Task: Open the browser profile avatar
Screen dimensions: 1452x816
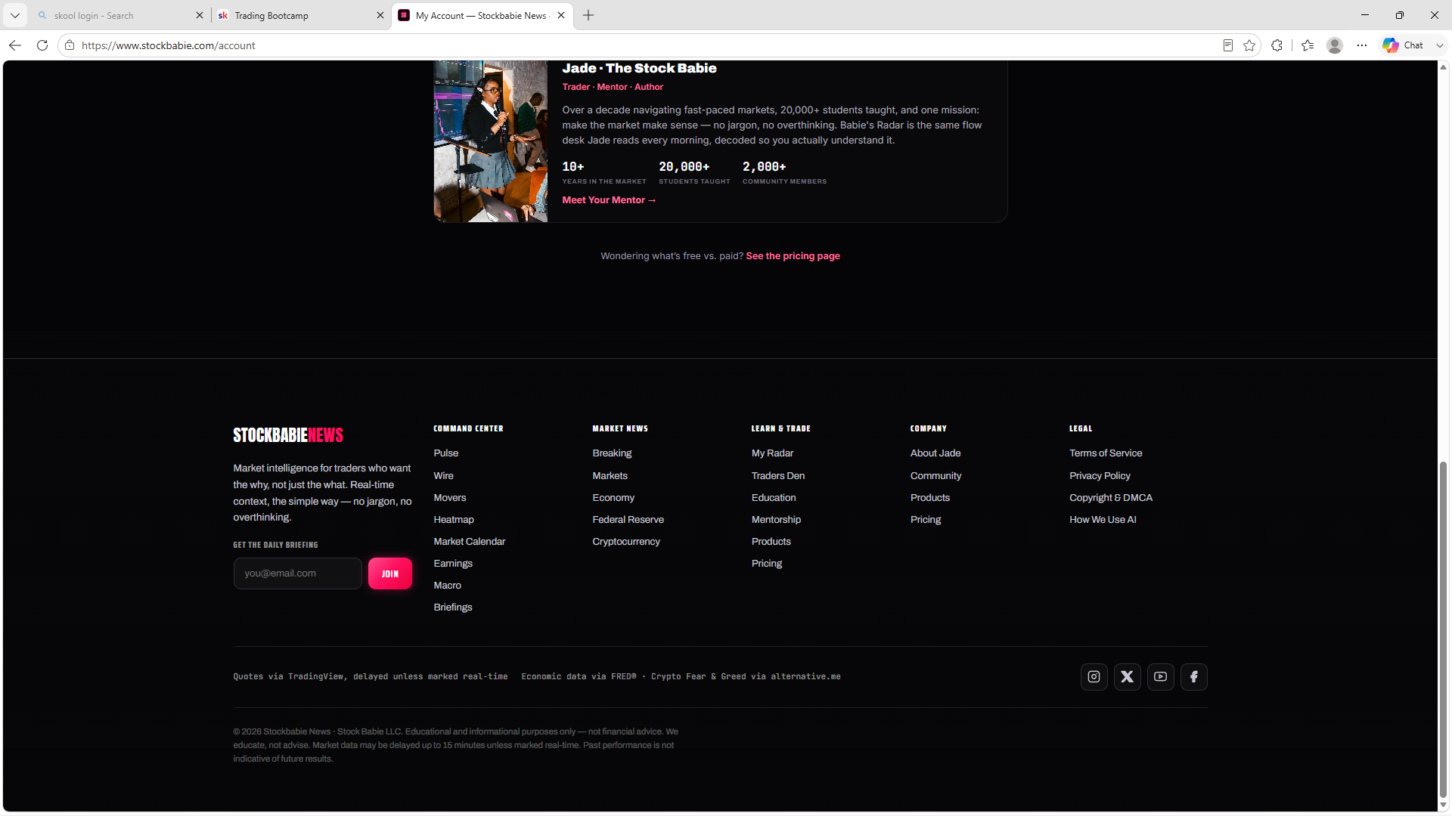Action: click(x=1335, y=45)
